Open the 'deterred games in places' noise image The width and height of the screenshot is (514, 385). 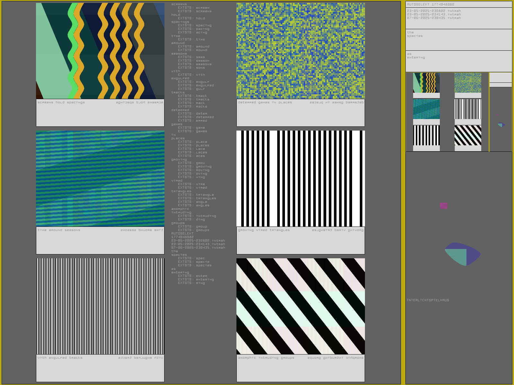click(x=300, y=51)
